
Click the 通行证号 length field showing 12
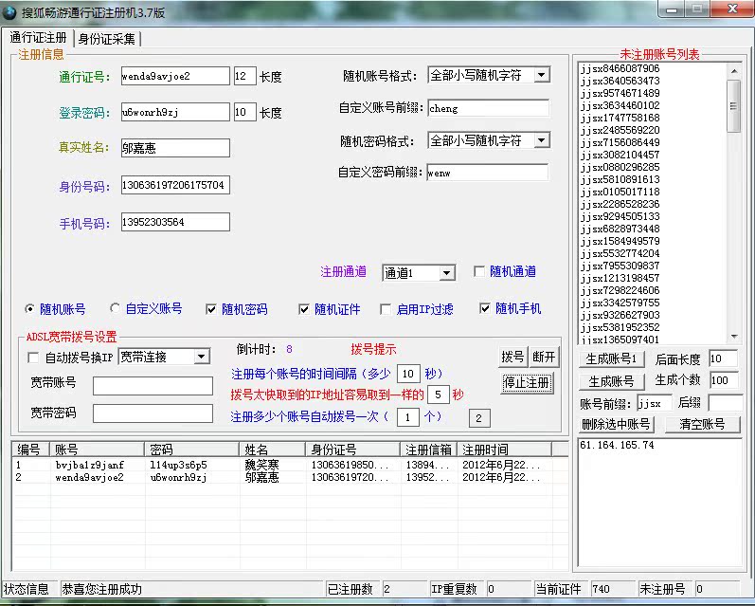(244, 76)
